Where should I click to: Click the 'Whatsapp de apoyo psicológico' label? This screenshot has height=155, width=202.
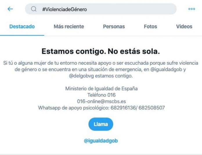pyautogui.click(x=73, y=108)
